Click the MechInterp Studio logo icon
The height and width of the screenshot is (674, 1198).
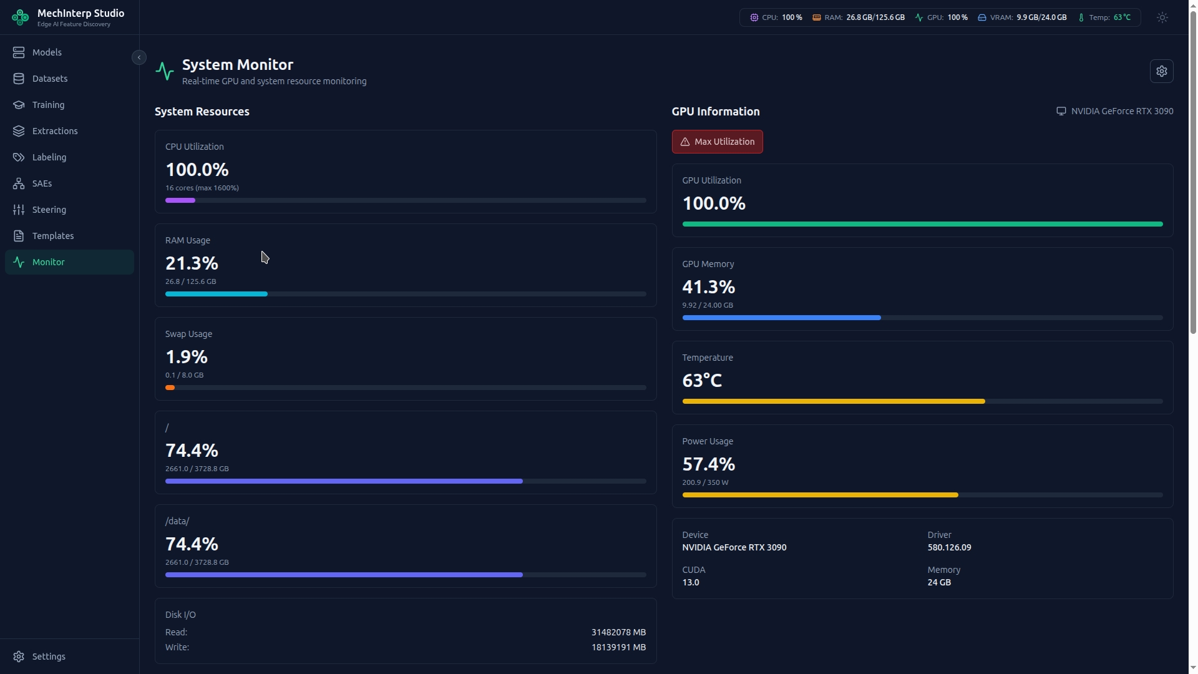(20, 17)
